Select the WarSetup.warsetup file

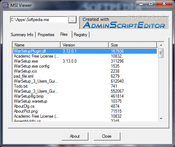85,101
